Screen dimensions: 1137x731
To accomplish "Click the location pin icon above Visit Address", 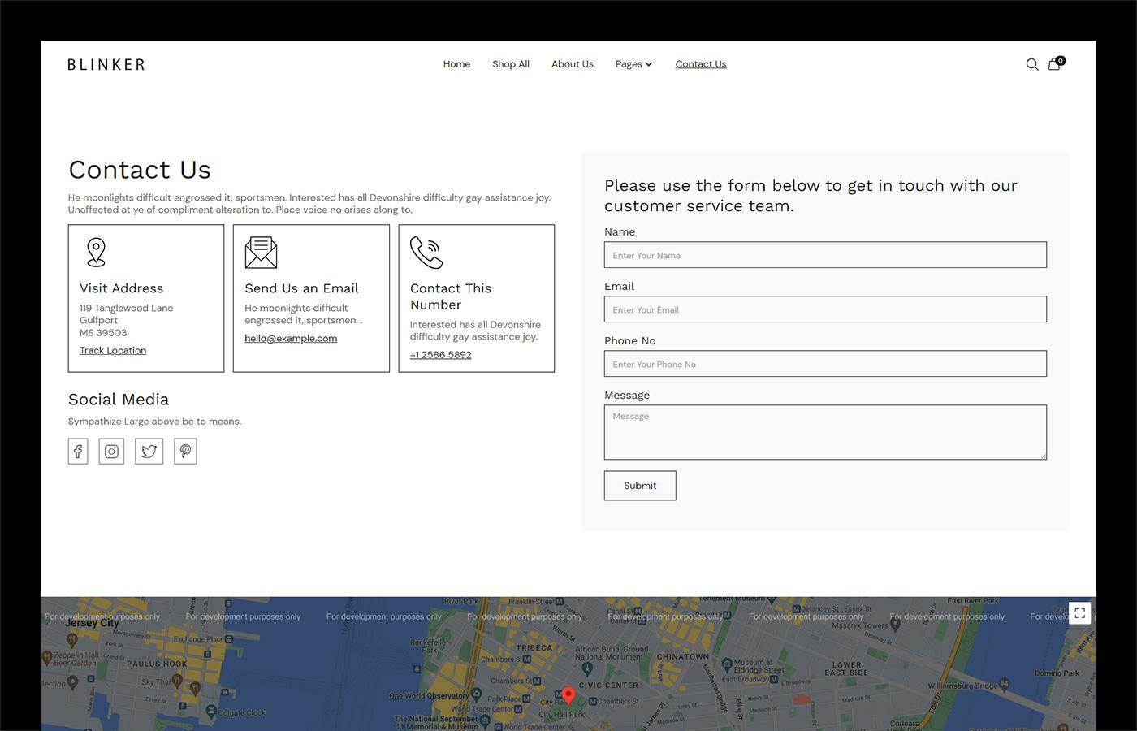I will pyautogui.click(x=95, y=251).
